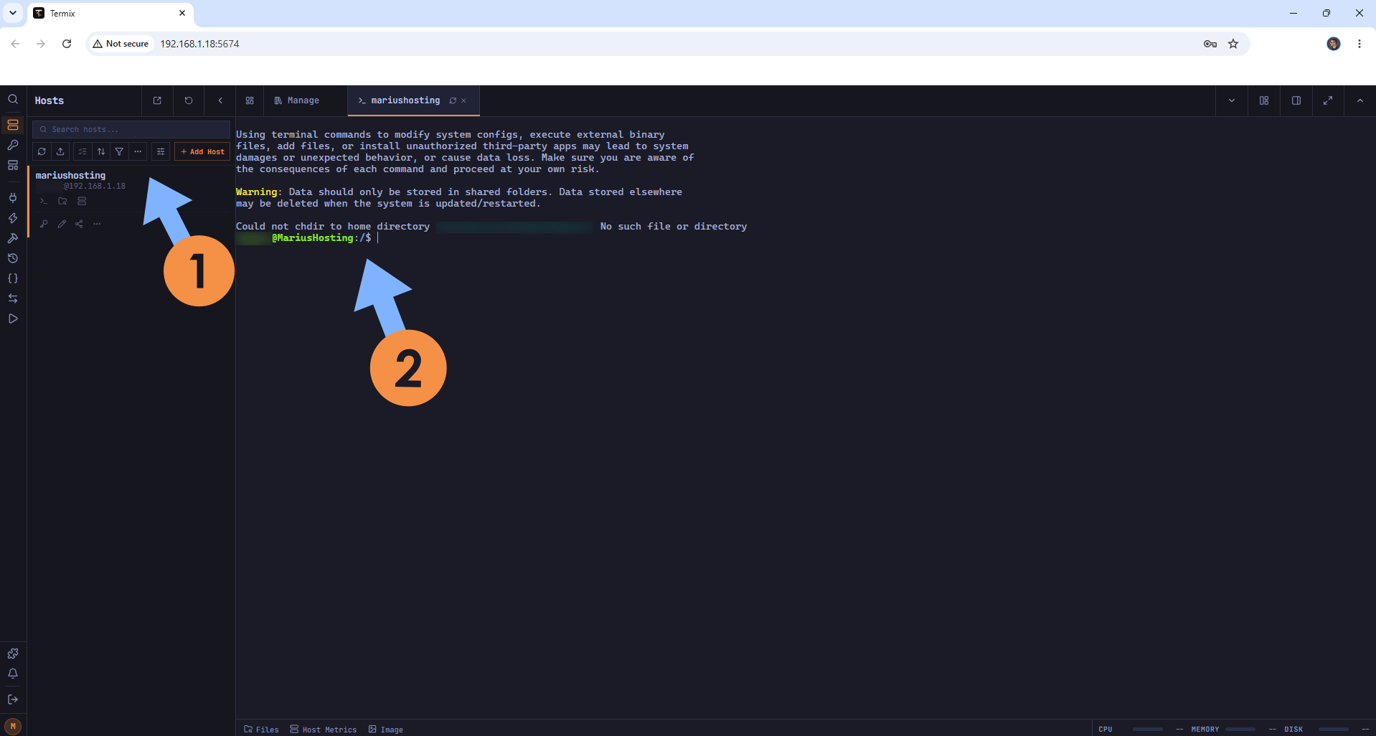This screenshot has width=1376, height=736.
Task: Open the dashboard grid icon before Manage
Action: 250,100
